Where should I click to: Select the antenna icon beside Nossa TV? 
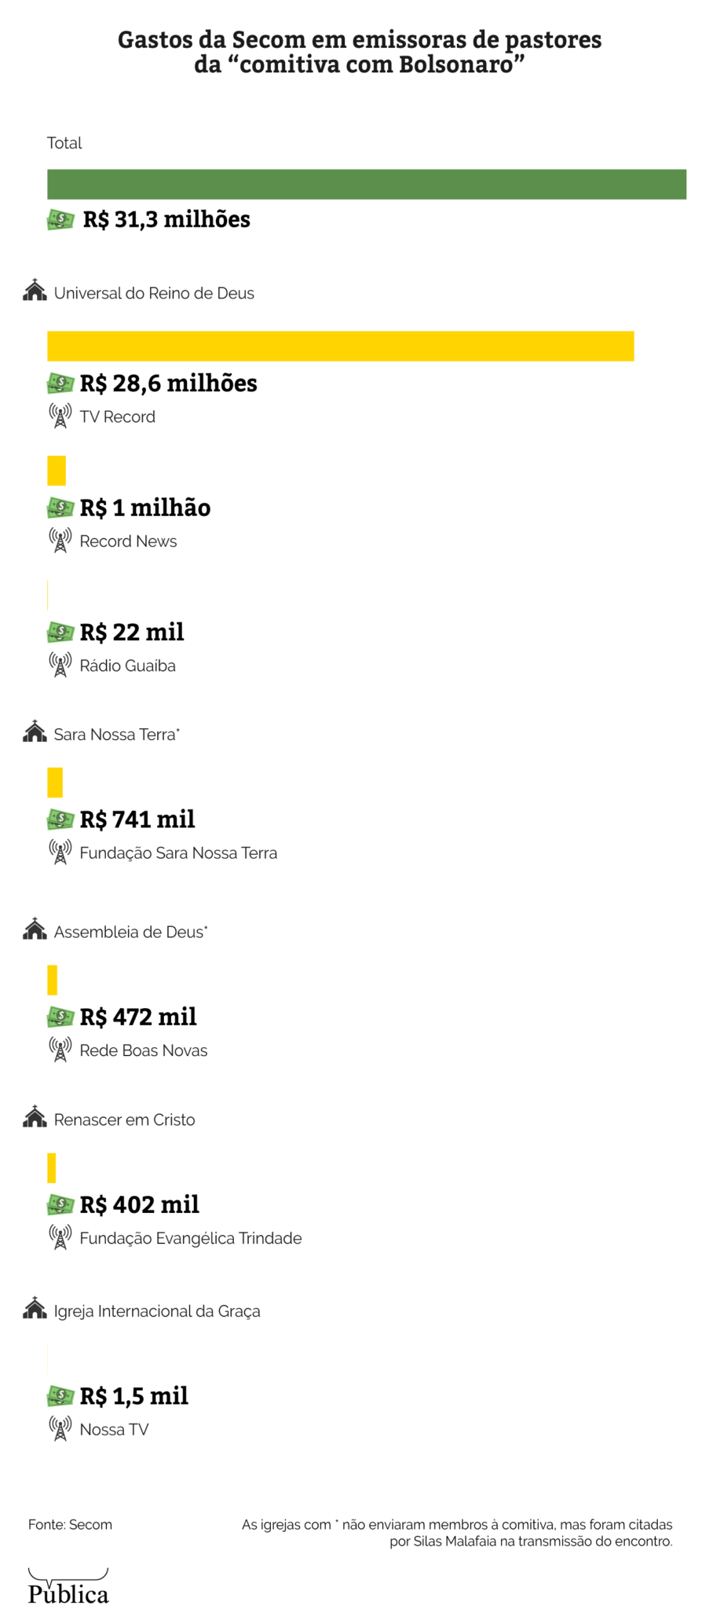click(x=60, y=1428)
